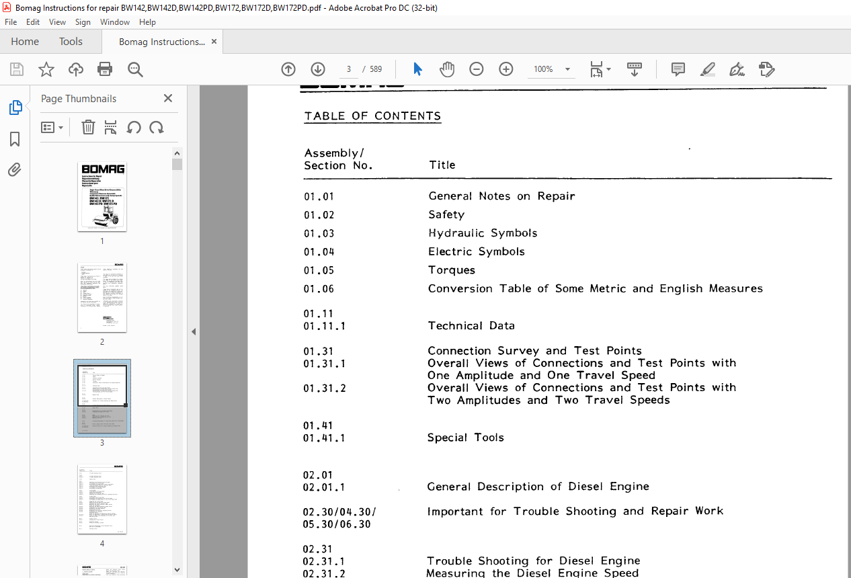The height and width of the screenshot is (578, 851).
Task: Click the read mode keyboard icon
Action: (x=634, y=69)
